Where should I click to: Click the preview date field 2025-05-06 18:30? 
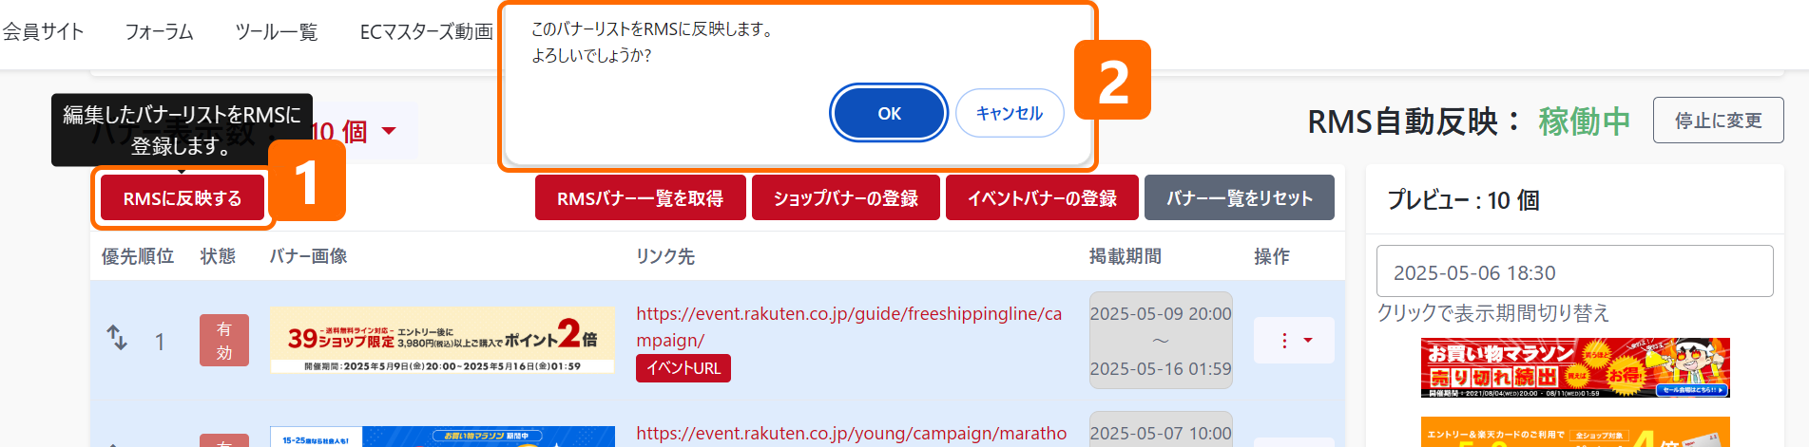click(1574, 271)
